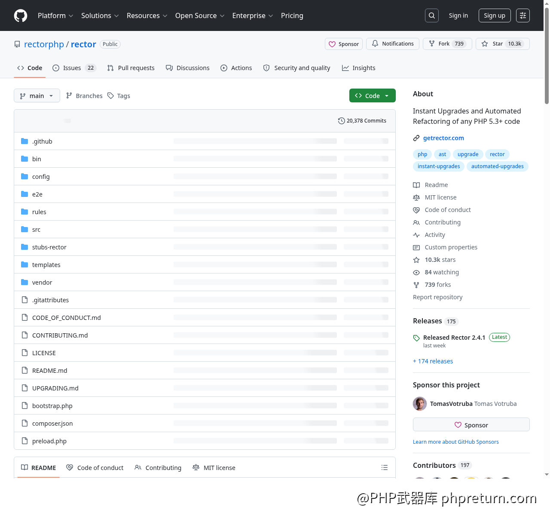Click the automated-upgrades topic tag
550x516 pixels.
pos(498,166)
